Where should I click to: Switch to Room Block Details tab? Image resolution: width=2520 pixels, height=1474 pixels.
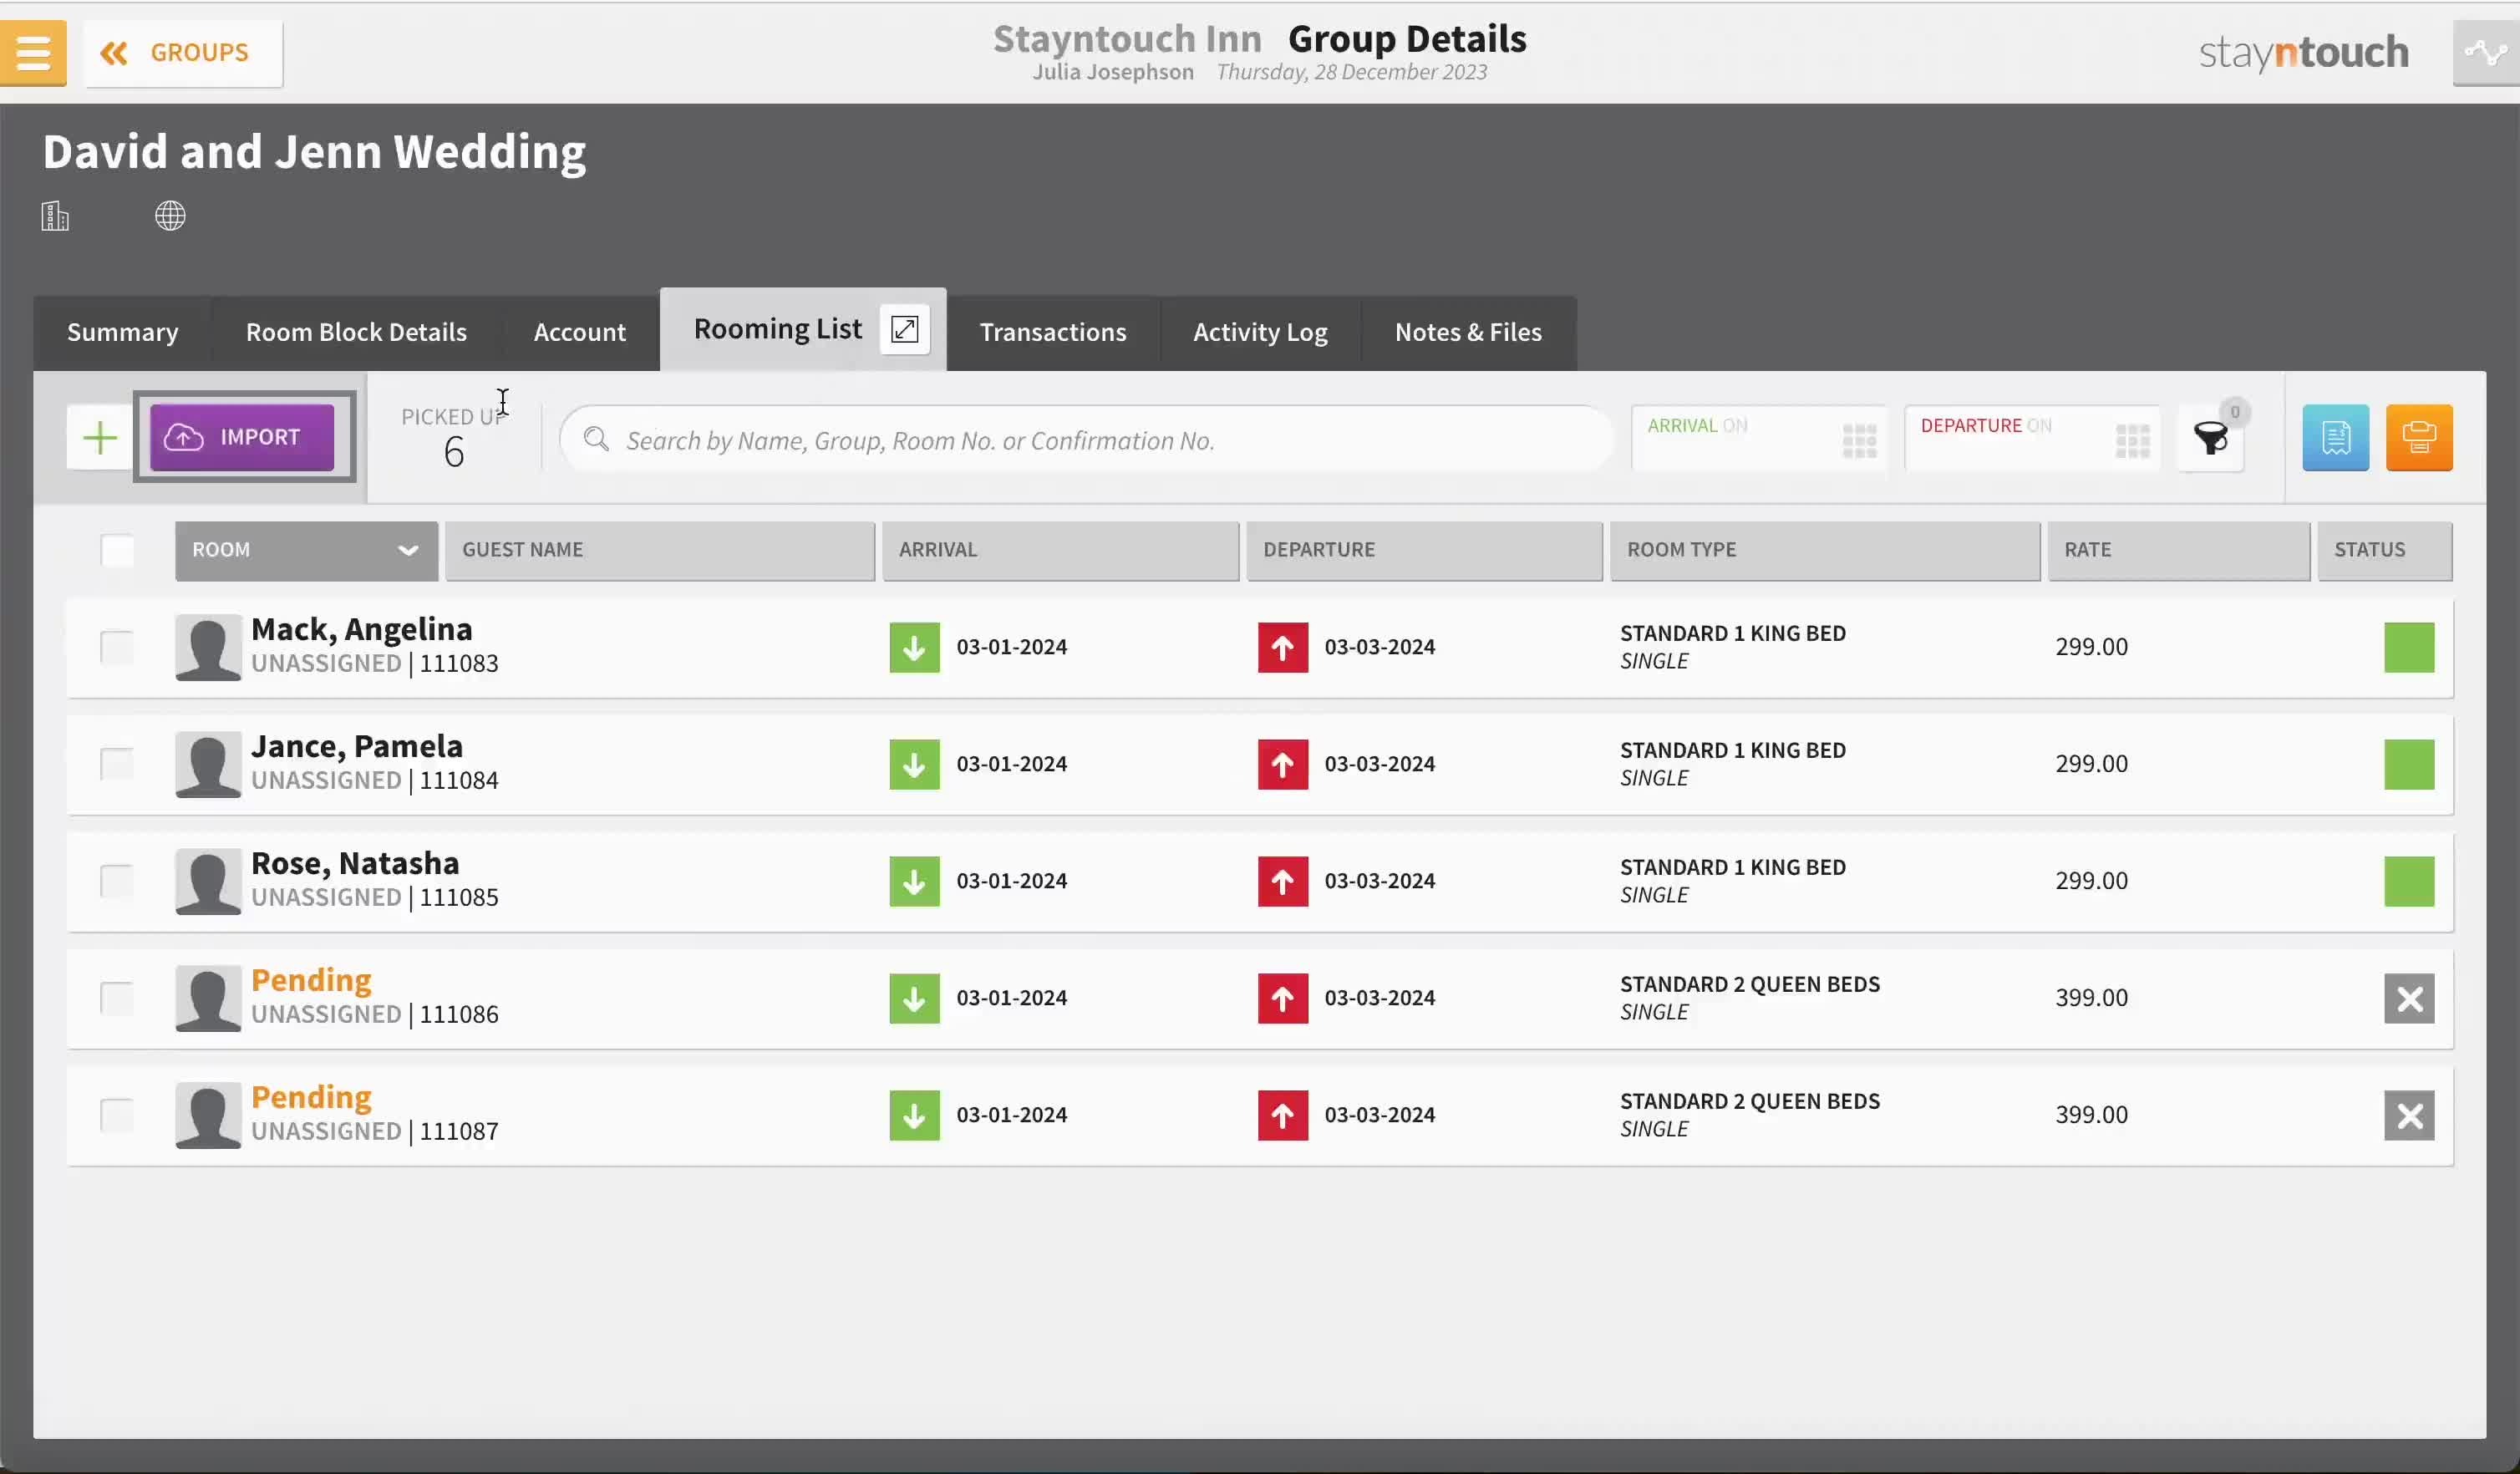(356, 332)
